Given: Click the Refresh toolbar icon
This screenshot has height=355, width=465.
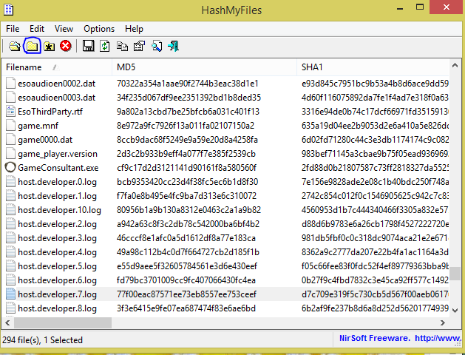Looking at the screenshot, I should click(105, 46).
